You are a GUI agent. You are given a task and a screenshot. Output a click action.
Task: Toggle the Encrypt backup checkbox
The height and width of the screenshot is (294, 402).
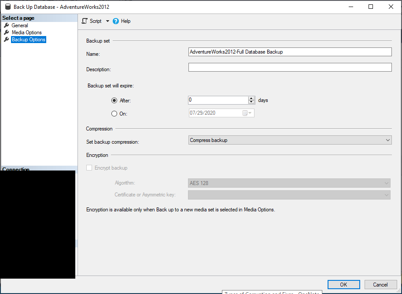89,168
